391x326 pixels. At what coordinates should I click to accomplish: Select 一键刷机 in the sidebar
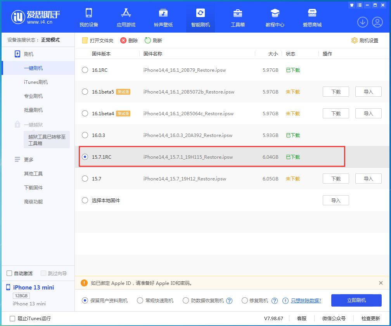point(38,68)
